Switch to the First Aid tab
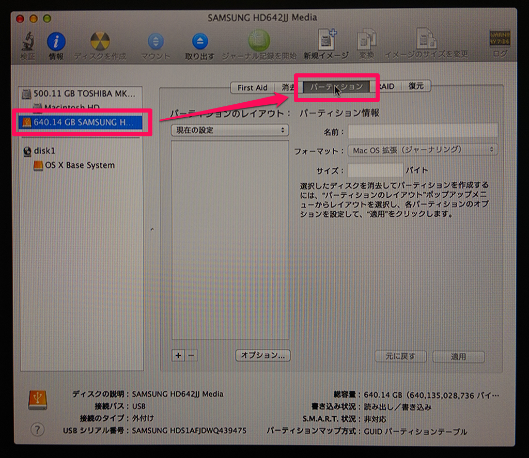Viewport: 529px width, 458px height. (x=252, y=87)
